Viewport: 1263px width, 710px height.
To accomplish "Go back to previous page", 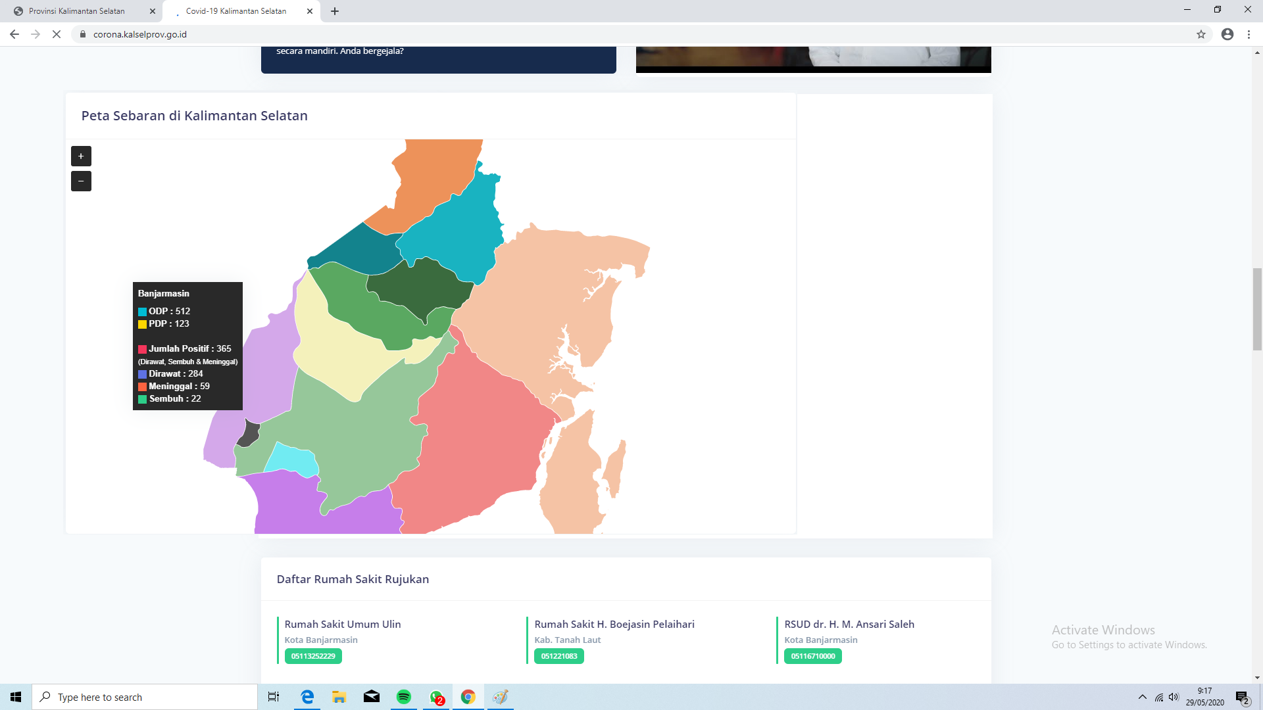I will pyautogui.click(x=14, y=34).
